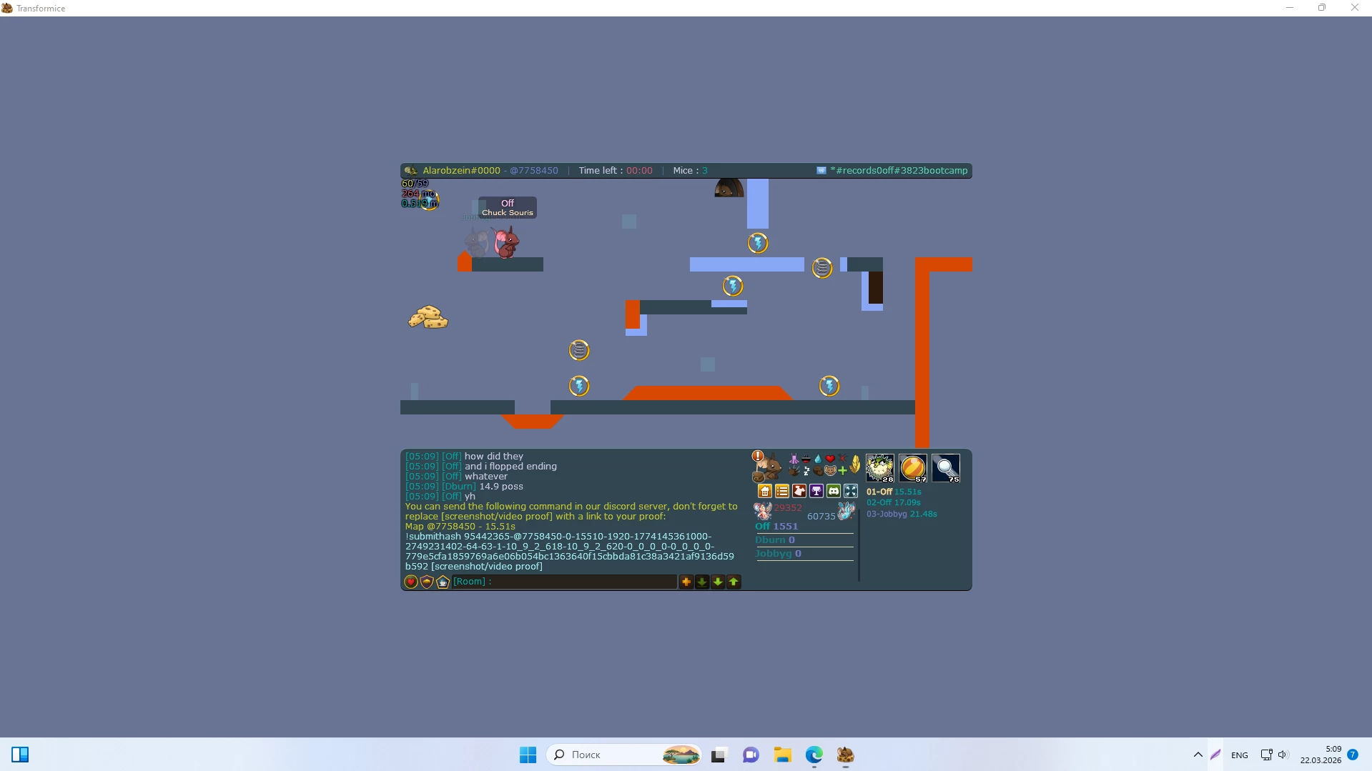The height and width of the screenshot is (771, 1372).
Task: Open the tribe shield icon beside chat
Action: pyautogui.click(x=427, y=582)
